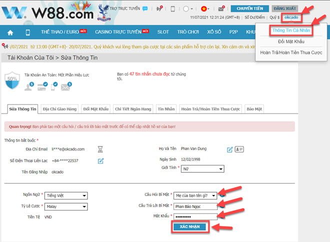Click the Quỹ $ label in header

click(x=274, y=17)
